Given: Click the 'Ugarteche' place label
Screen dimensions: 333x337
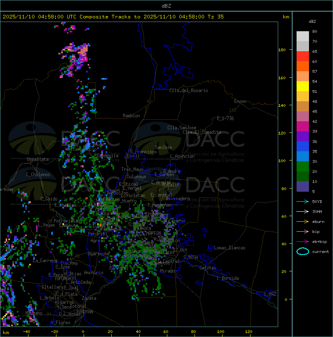Looking at the screenshot, I should [x=99, y=254].
